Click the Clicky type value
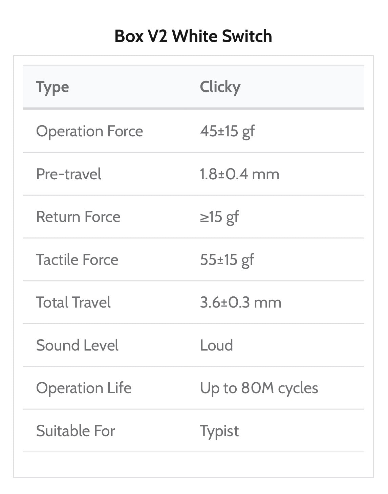This screenshot has height=494, width=388. pyautogui.click(x=220, y=87)
